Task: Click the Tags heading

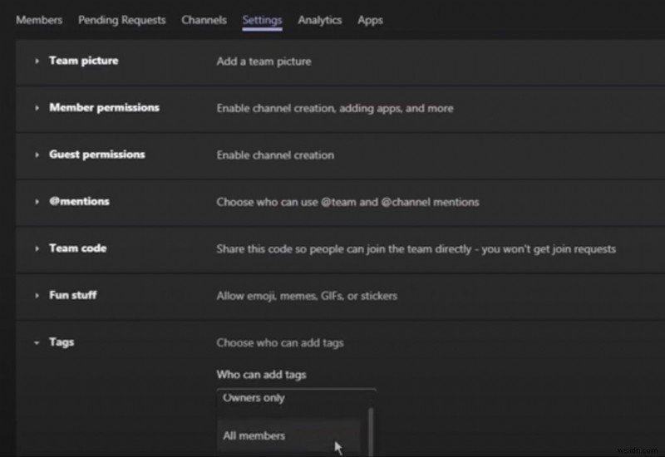Action: 61,342
